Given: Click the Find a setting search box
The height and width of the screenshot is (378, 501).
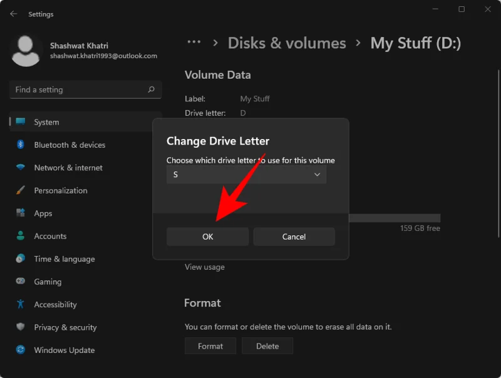Looking at the screenshot, I should pyautogui.click(x=85, y=89).
